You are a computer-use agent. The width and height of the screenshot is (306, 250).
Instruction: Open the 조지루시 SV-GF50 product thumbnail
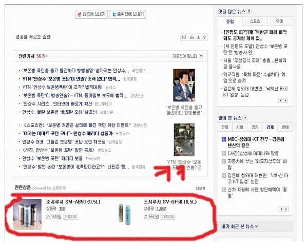click(x=125, y=214)
